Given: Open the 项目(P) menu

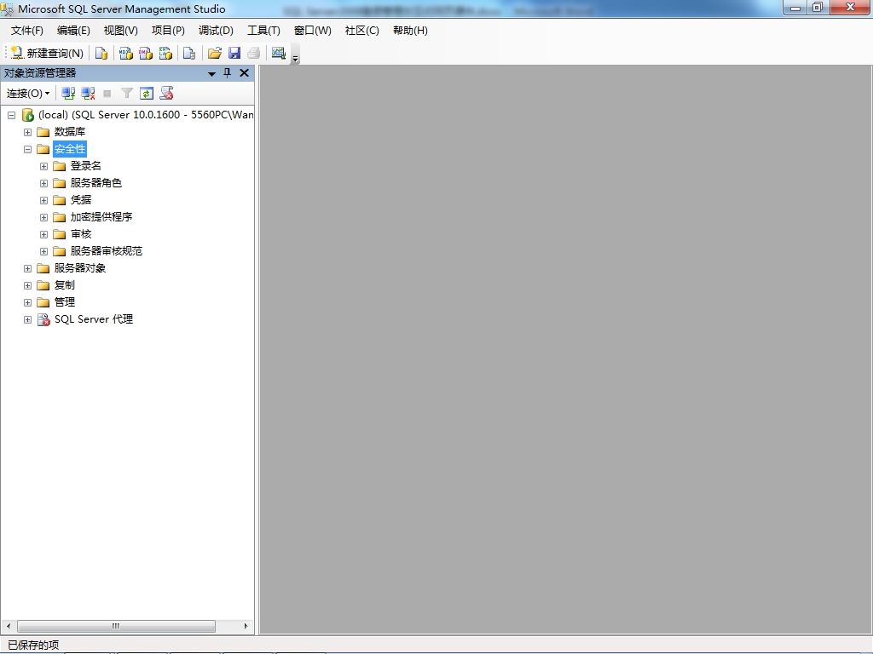Looking at the screenshot, I should point(168,31).
